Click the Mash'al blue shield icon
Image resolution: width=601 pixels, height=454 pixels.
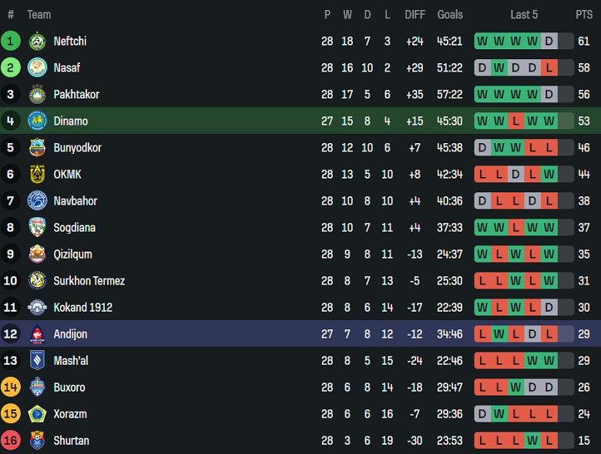point(37,361)
